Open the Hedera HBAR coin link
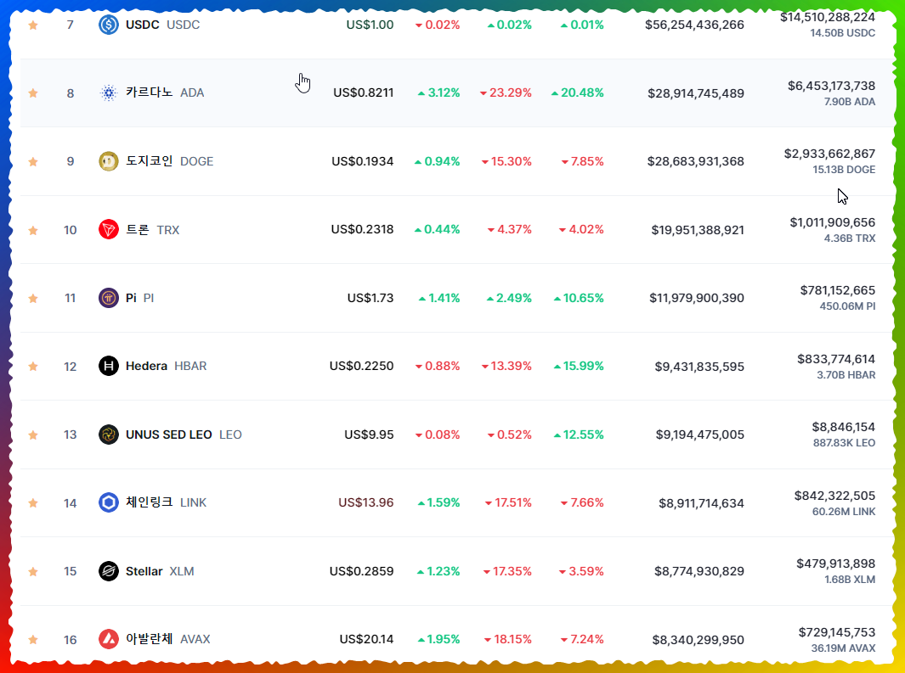 (x=167, y=366)
